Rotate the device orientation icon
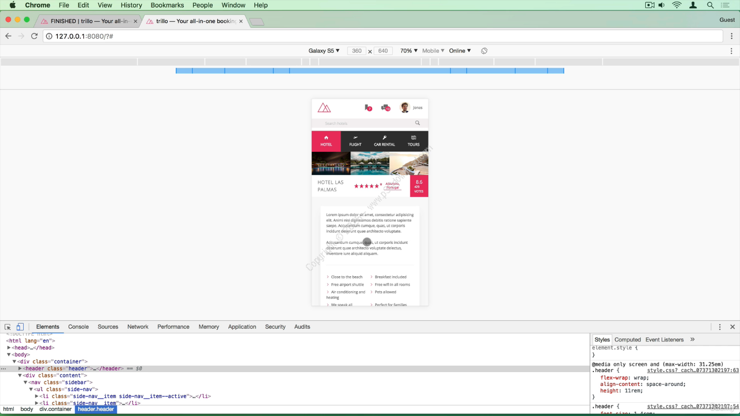Screen dimensions: 740x416 (484, 51)
